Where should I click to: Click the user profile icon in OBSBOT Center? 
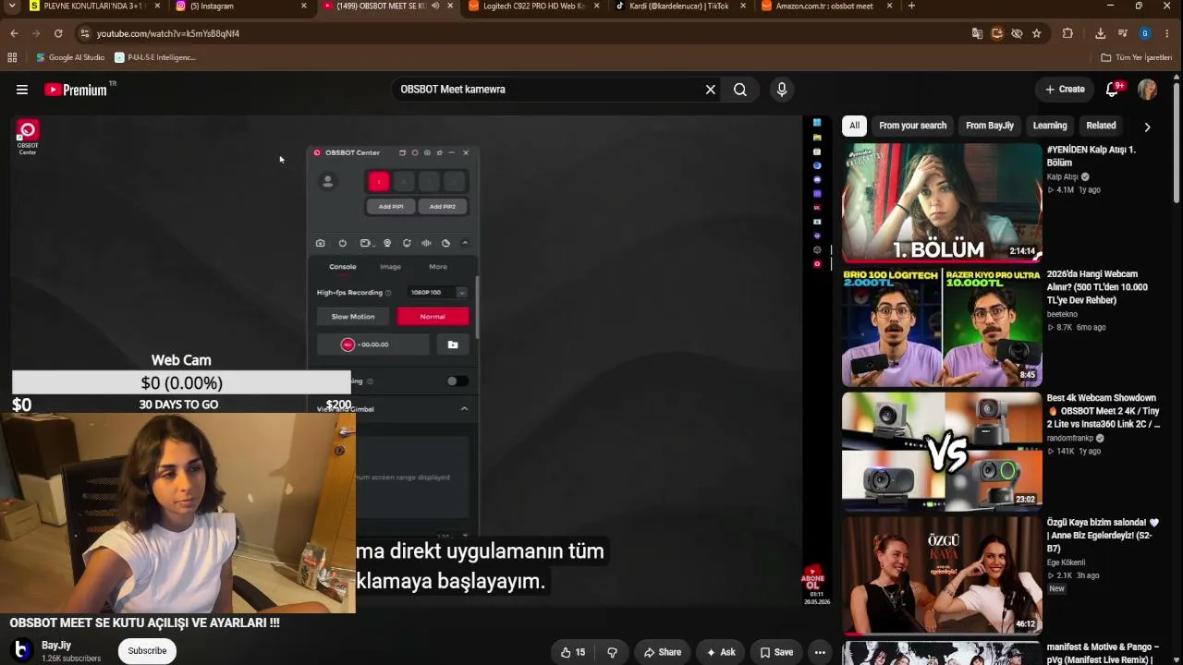click(x=327, y=182)
